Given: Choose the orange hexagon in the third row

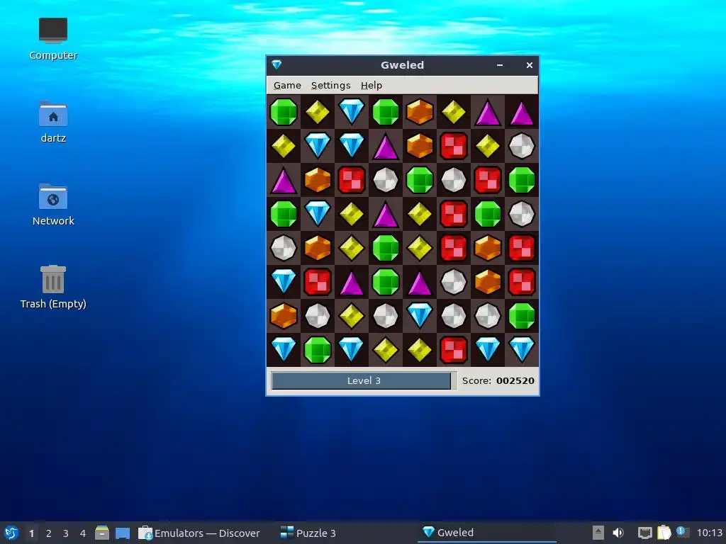Looking at the screenshot, I should pos(318,180).
